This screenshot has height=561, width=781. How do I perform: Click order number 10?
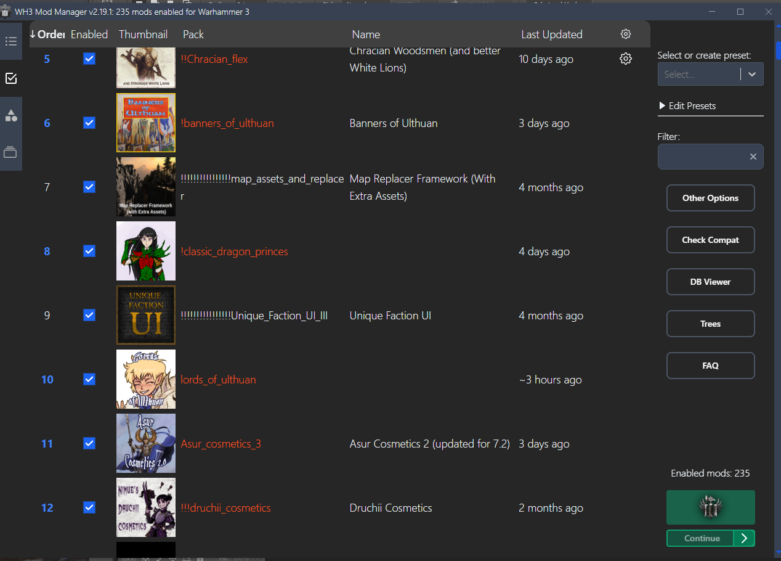[47, 380]
